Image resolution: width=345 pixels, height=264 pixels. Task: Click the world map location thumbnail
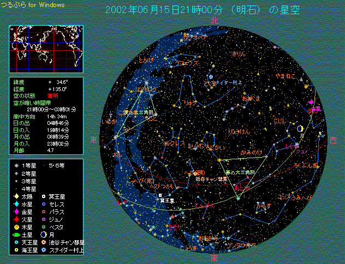coord(46,49)
